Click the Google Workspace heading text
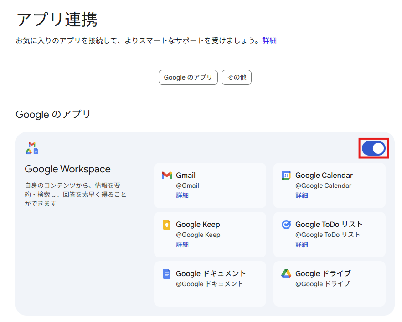402x322 pixels. pos(67,169)
